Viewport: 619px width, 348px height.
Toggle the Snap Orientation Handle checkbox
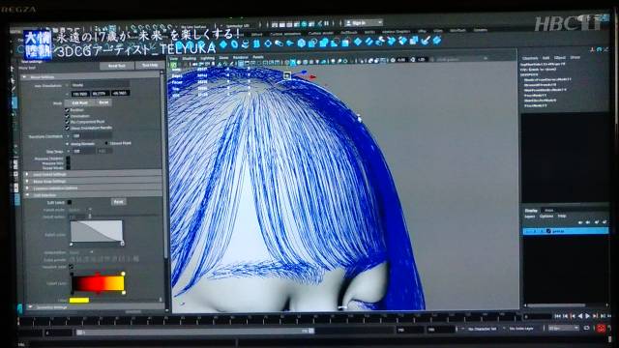tap(67, 128)
